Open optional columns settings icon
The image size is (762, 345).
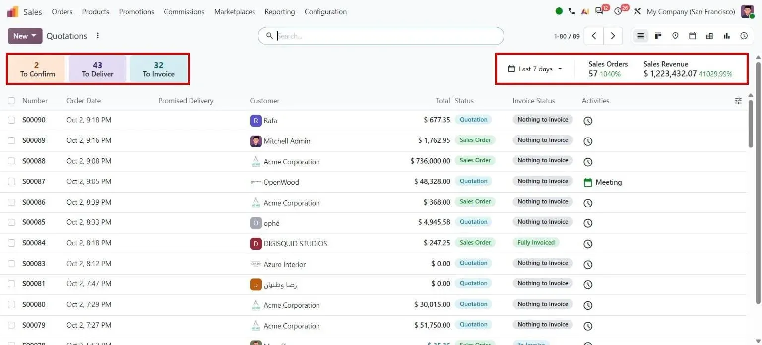(x=738, y=101)
